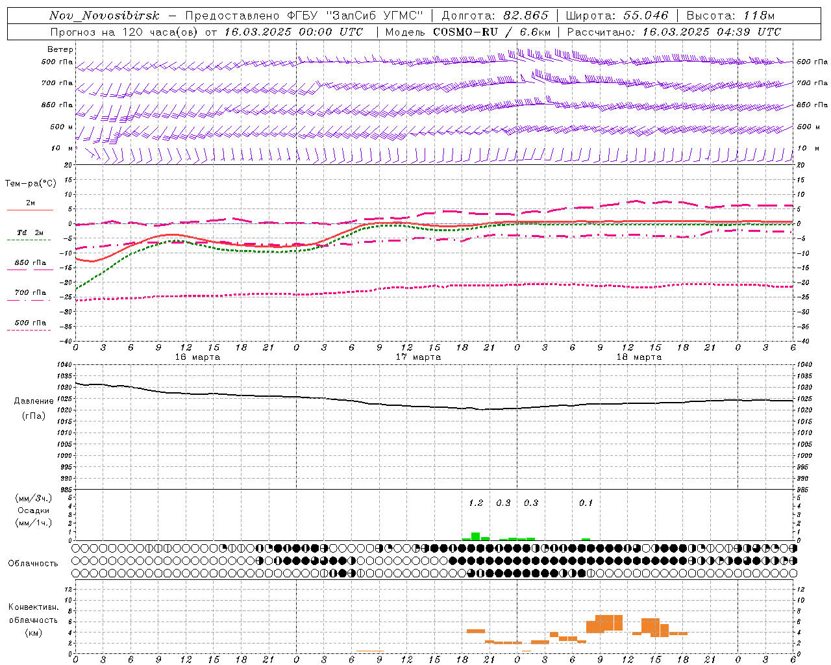Select the '17 марта' date label
831x665 pixels.
point(418,357)
